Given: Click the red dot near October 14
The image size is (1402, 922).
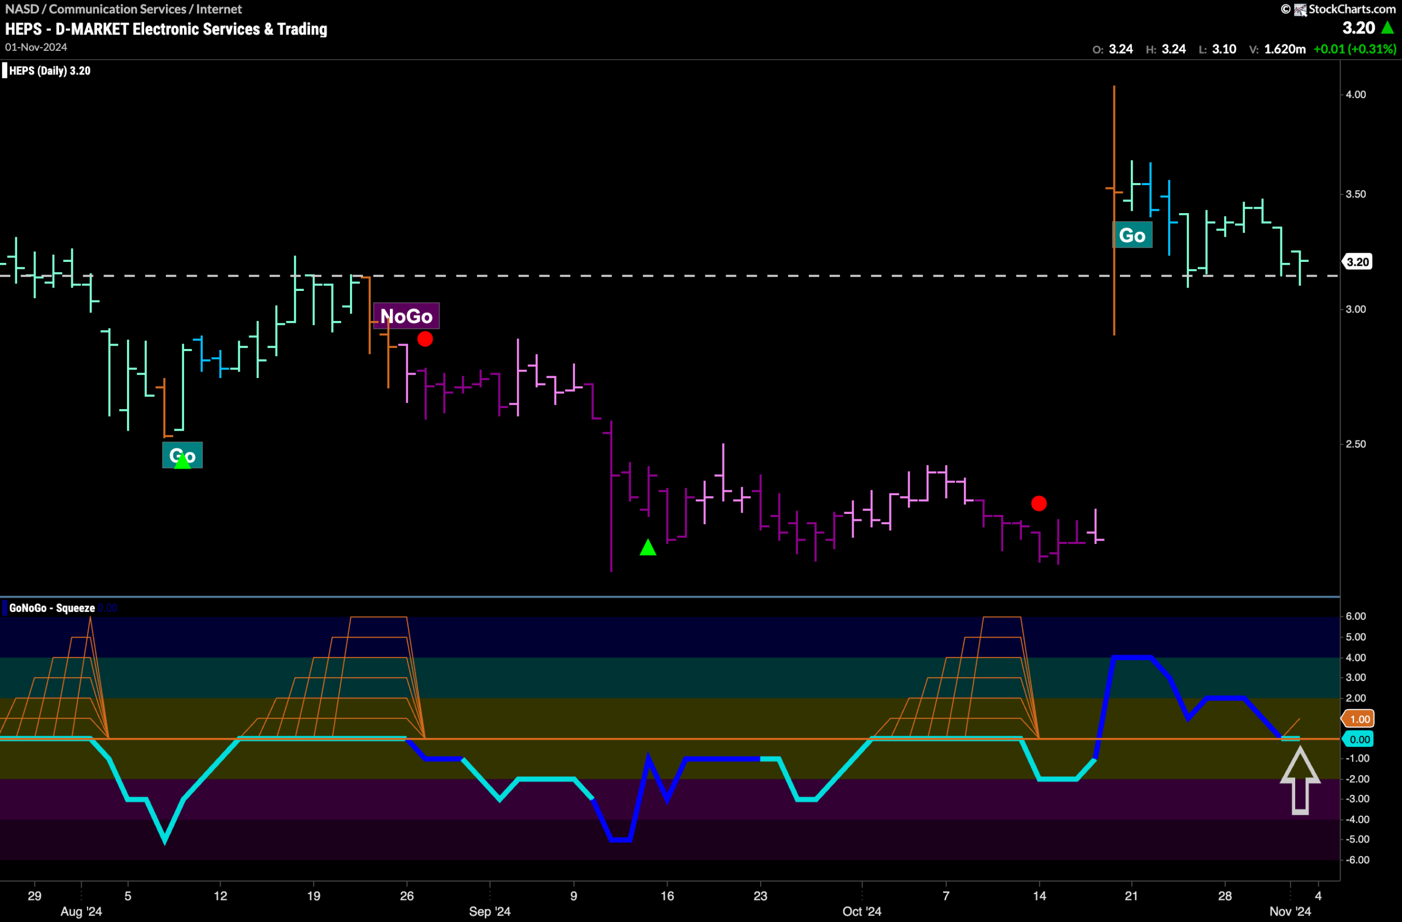Looking at the screenshot, I should pos(1038,503).
